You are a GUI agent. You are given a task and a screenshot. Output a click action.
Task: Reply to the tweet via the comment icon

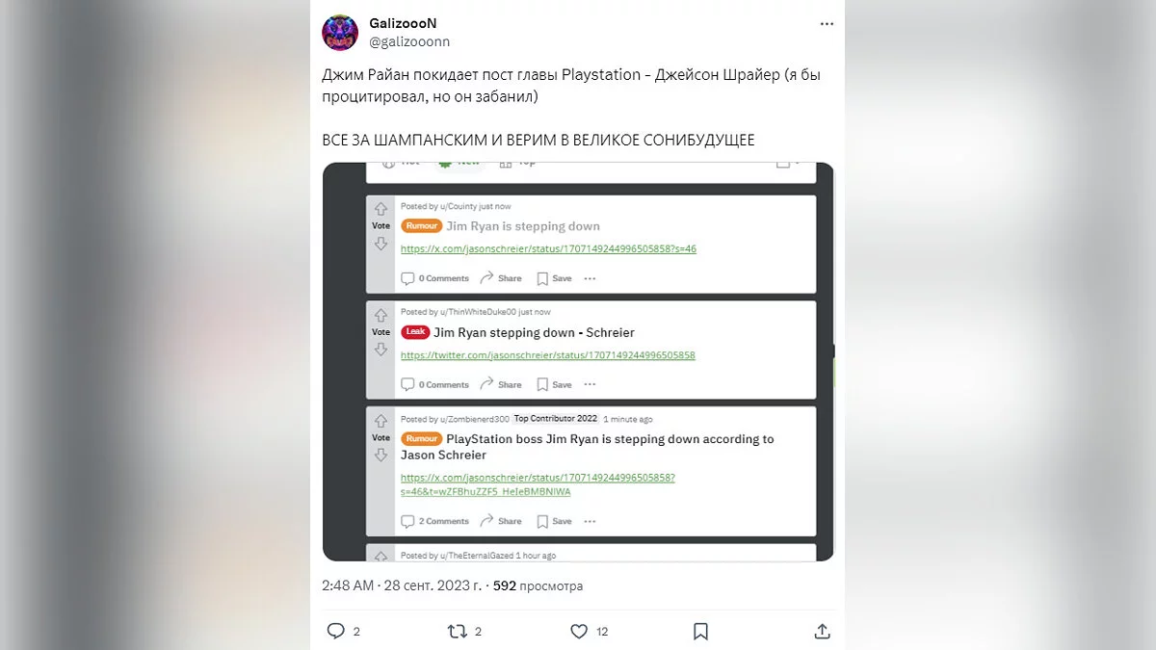coord(335,632)
